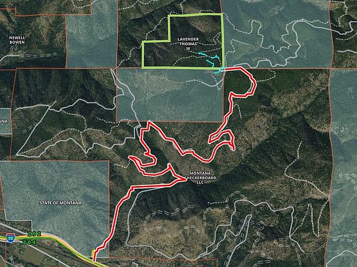Select the LAVENDER THOMAS W parcel label

coord(188,44)
